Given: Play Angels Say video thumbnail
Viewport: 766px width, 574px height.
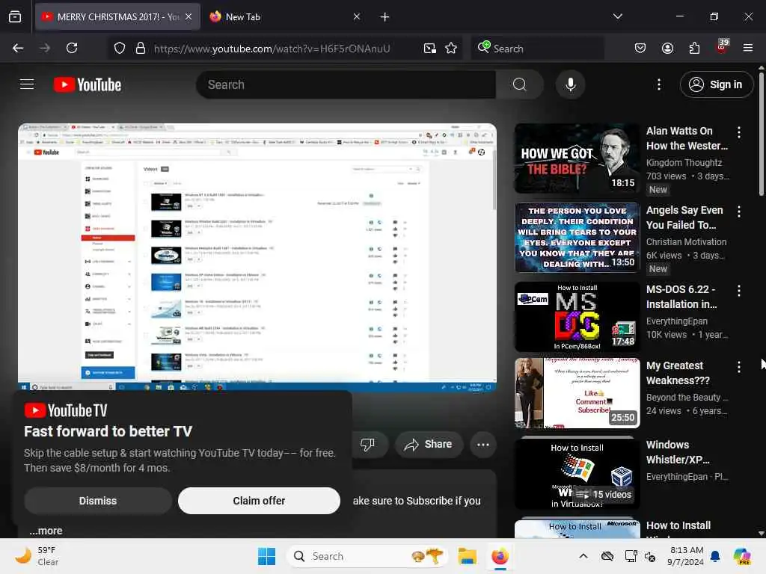Looking at the screenshot, I should coord(577,237).
